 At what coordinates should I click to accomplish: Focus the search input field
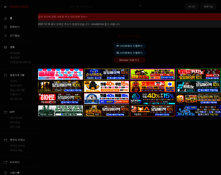click(x=104, y=7)
